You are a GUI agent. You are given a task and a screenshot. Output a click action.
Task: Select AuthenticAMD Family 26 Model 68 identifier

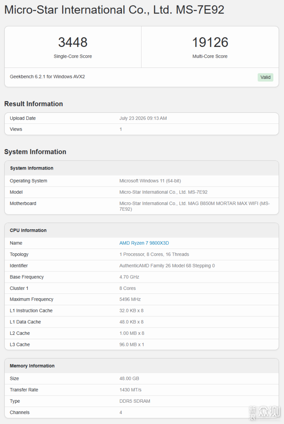coord(167,265)
